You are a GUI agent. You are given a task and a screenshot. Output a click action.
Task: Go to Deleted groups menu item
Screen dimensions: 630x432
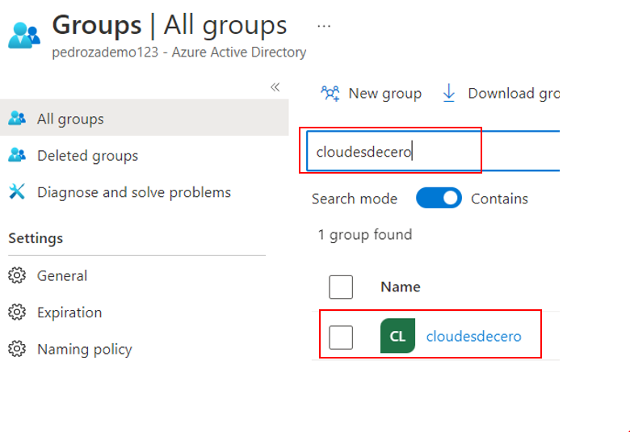87,155
